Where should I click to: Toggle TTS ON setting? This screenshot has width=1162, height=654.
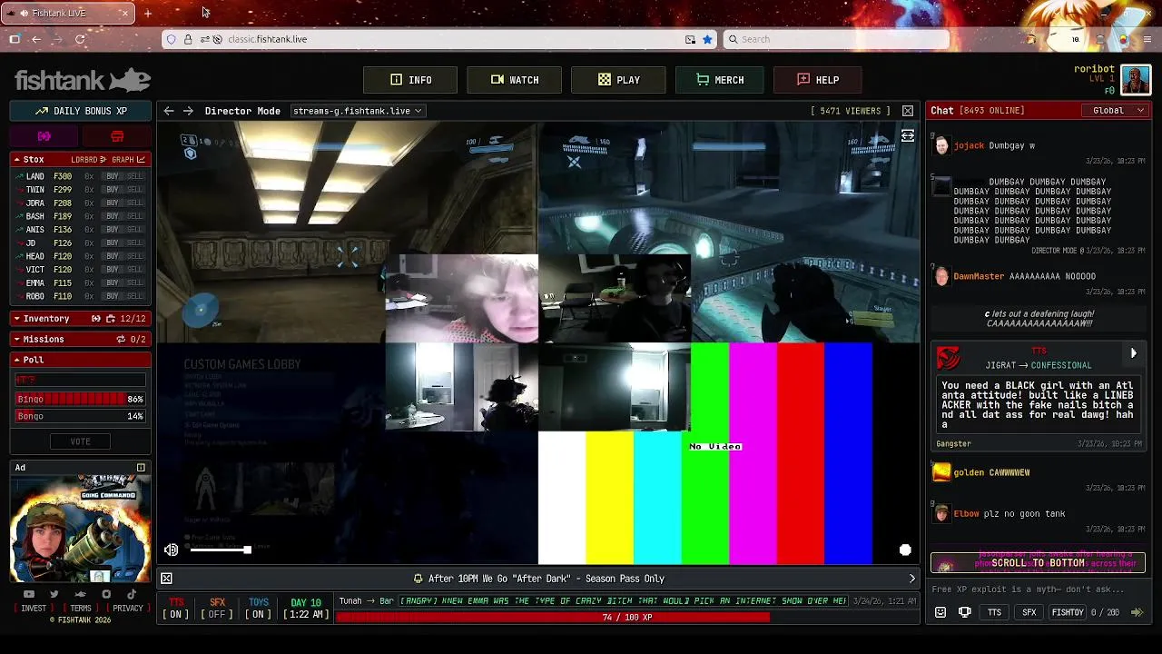tap(176, 609)
